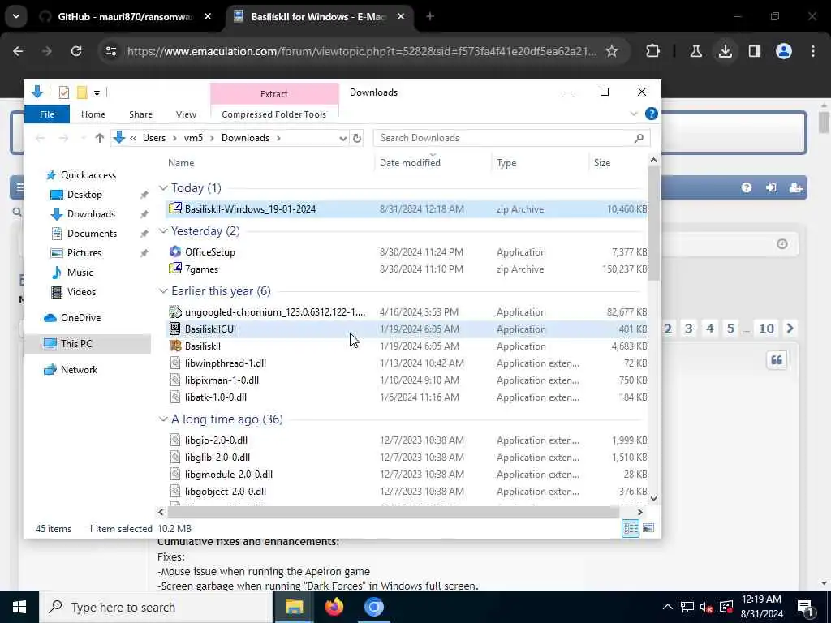Launch Firefox from the taskbar

(x=334, y=607)
